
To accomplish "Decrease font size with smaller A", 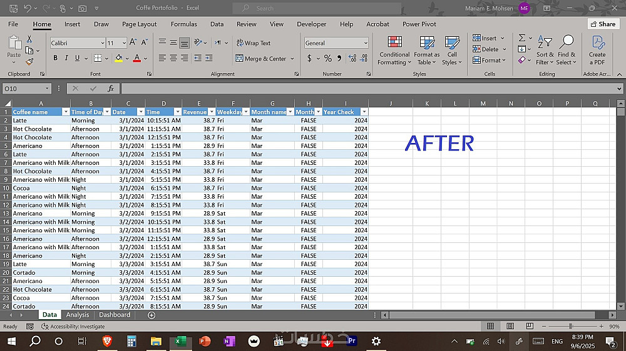I will (145, 42).
